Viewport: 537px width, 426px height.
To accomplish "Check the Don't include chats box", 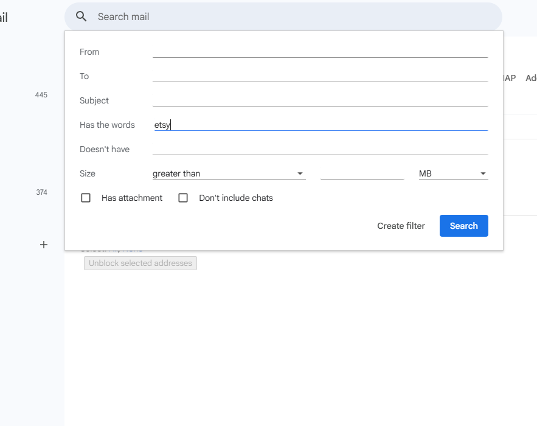I will 183,198.
